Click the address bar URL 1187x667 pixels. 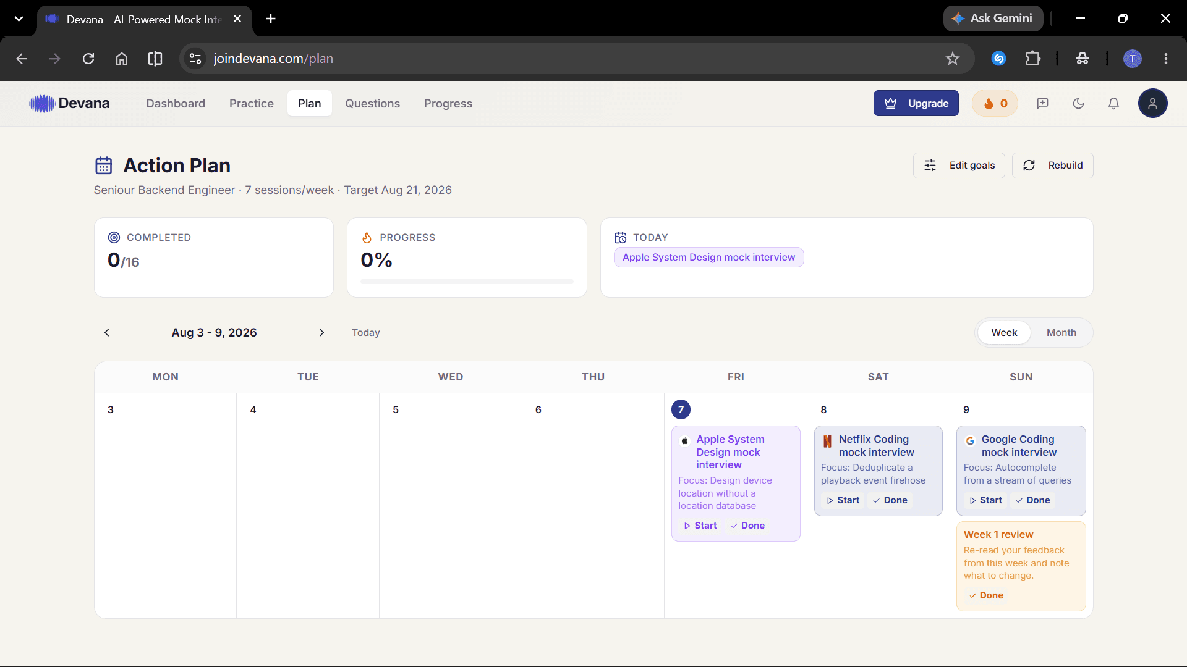(273, 59)
